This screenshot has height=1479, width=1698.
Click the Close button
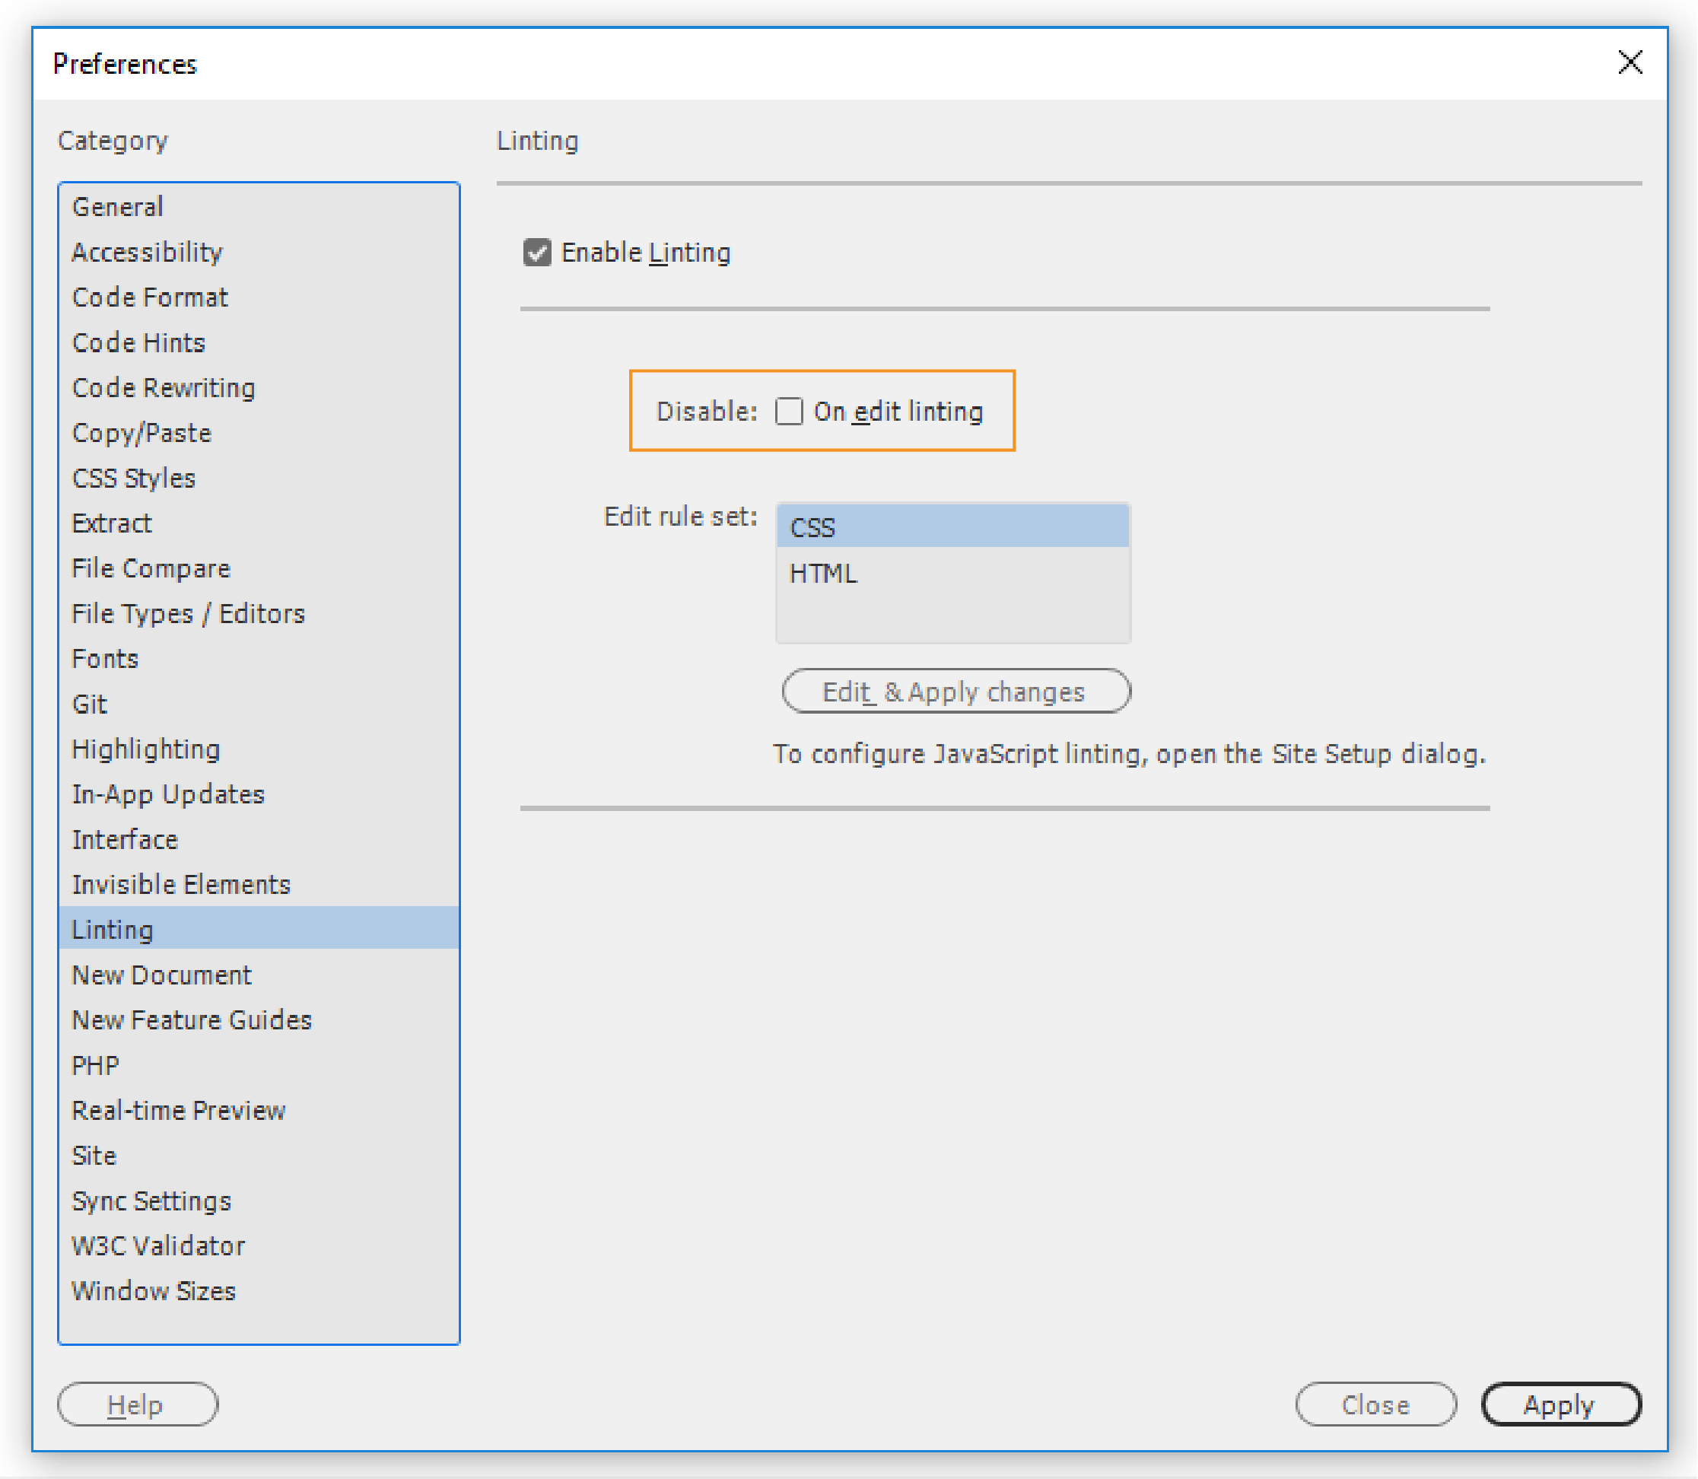click(1375, 1404)
